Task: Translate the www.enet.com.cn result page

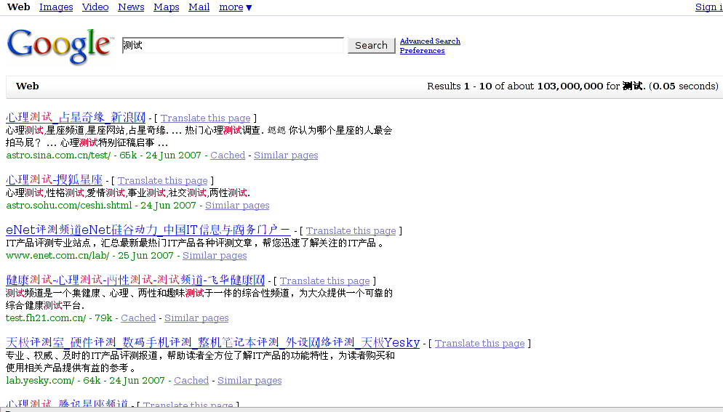Action: (x=351, y=230)
